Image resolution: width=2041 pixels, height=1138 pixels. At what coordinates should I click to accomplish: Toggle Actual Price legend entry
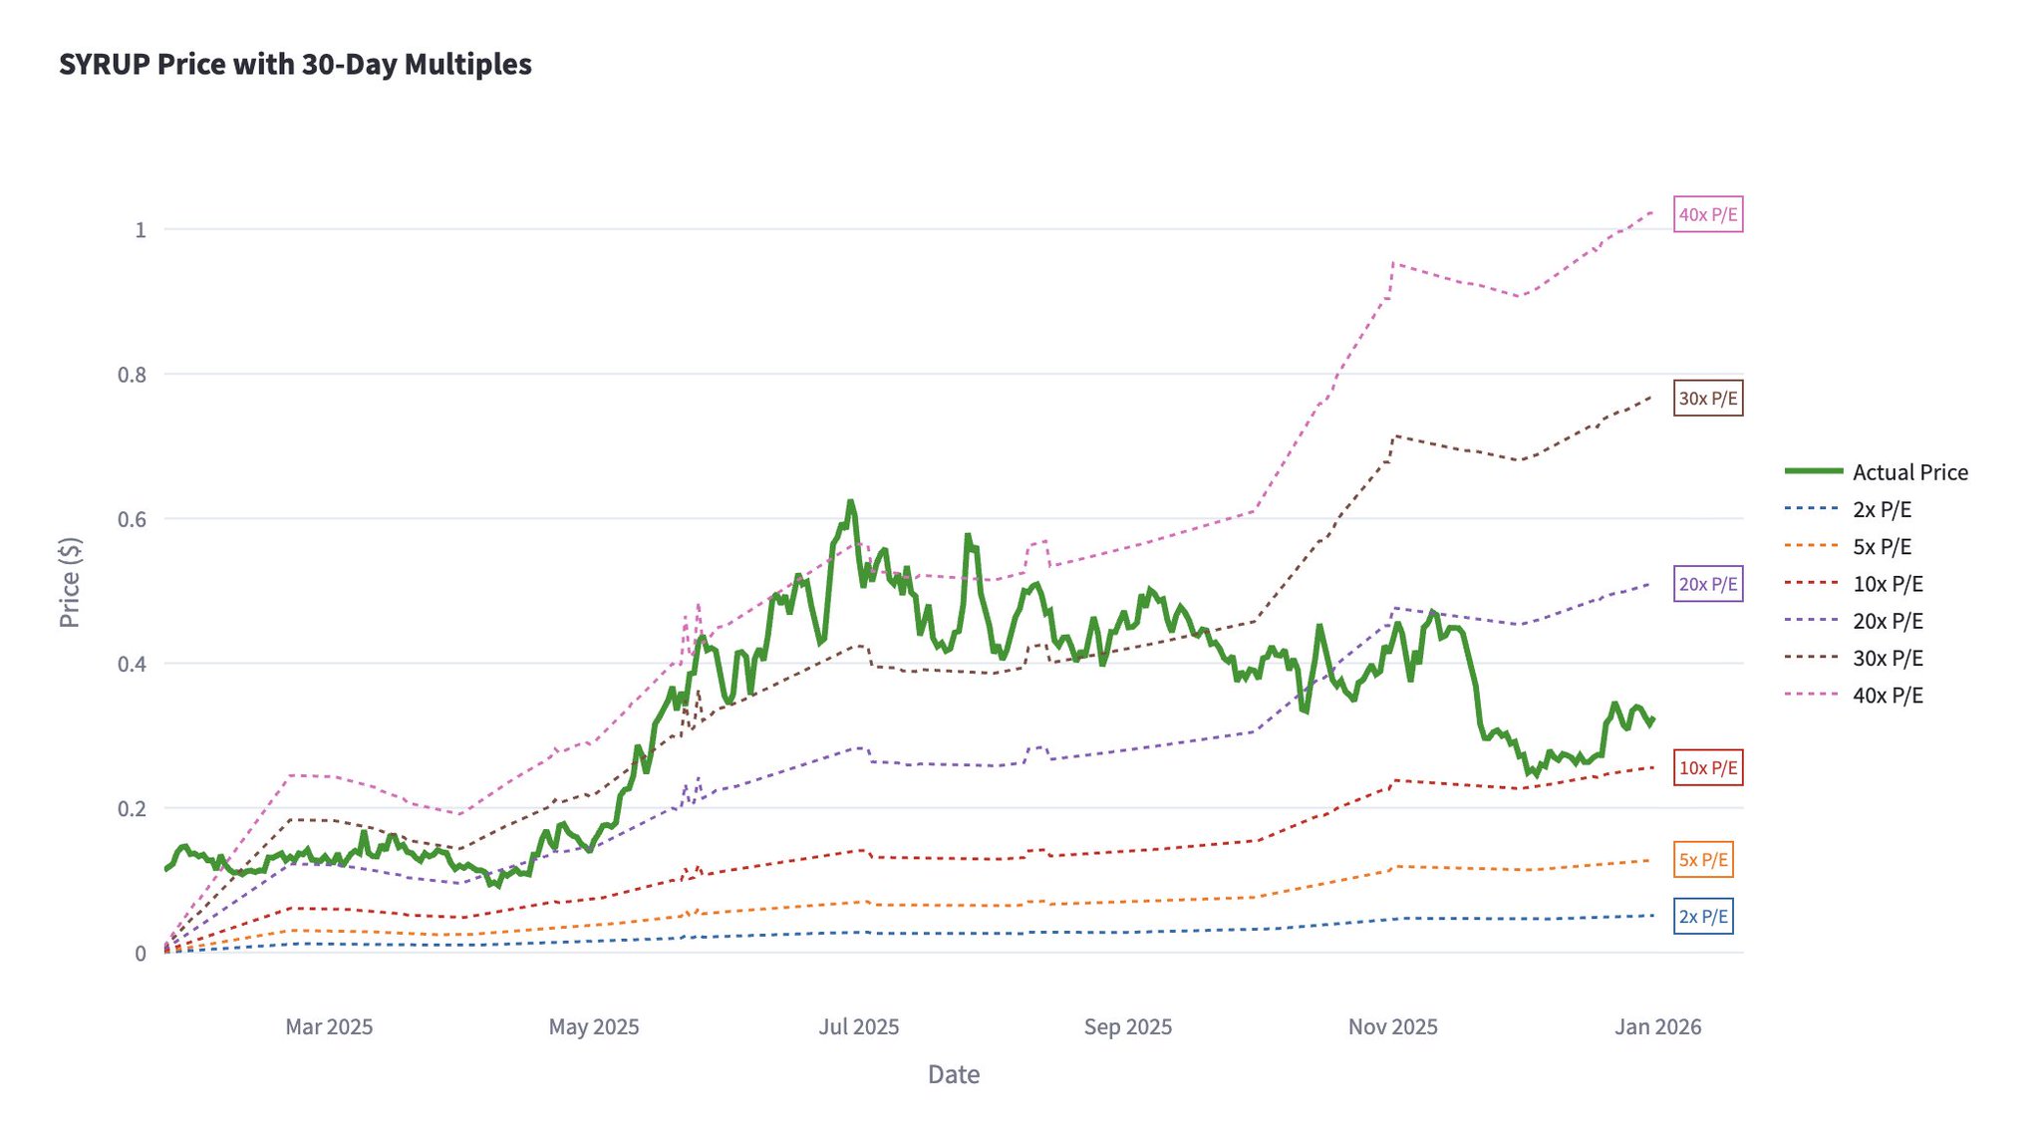(1908, 472)
